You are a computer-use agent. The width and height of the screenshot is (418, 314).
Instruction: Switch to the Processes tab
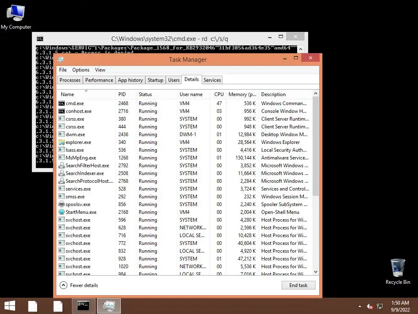click(x=70, y=80)
